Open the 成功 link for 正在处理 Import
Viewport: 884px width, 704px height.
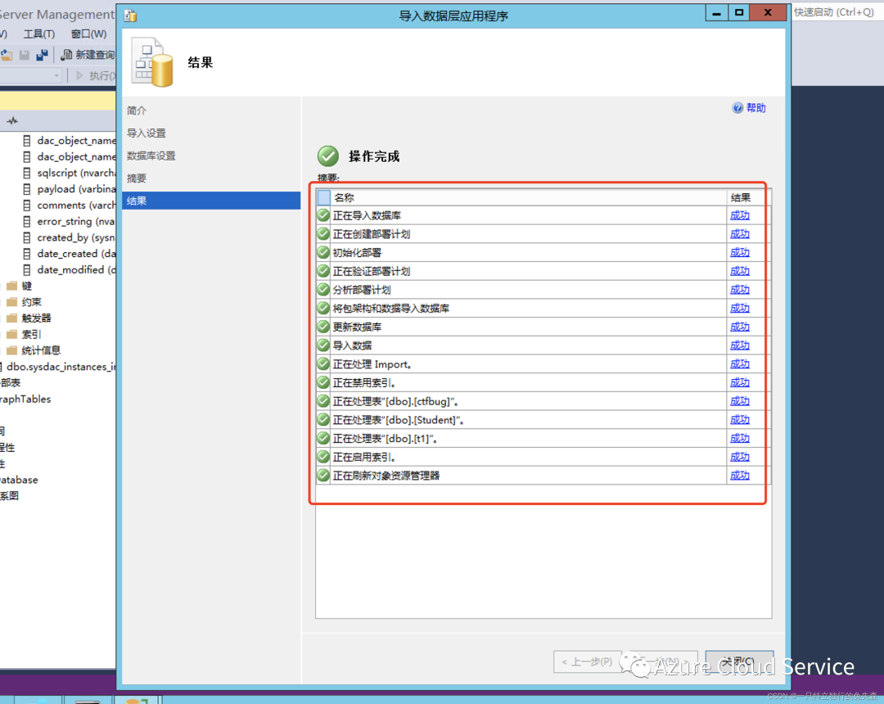pos(740,364)
